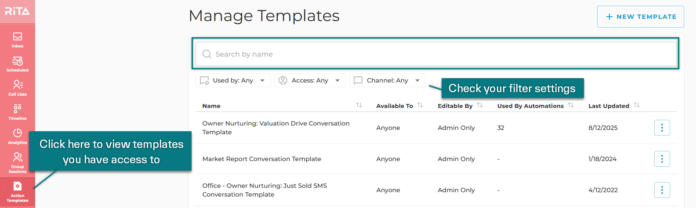Screen dimensions: 696x208
Task: Click the Used By Automations header
Action: coord(530,106)
